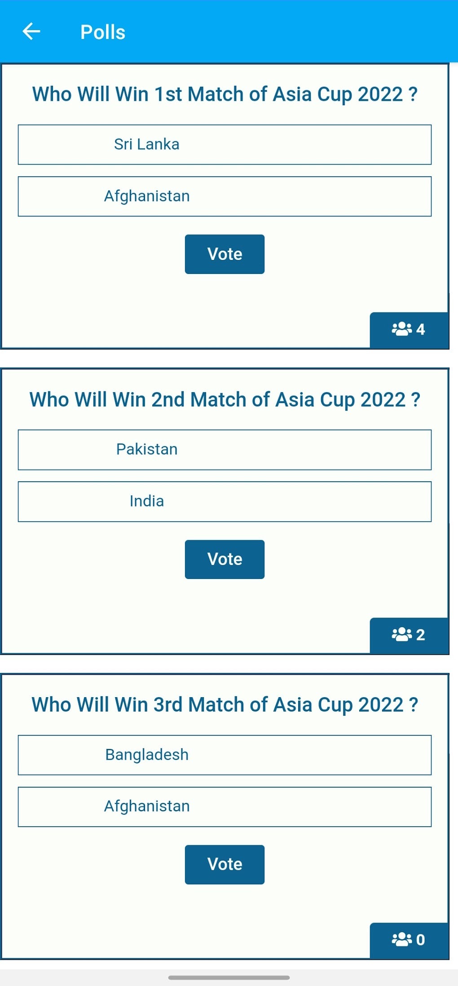Submit vote for 3rd Match poll
The height and width of the screenshot is (986, 458).
pos(225,864)
